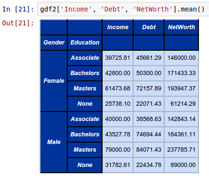Screen dimensions: 209x178
Task: Click the Education index header
Action: pyautogui.click(x=85, y=43)
